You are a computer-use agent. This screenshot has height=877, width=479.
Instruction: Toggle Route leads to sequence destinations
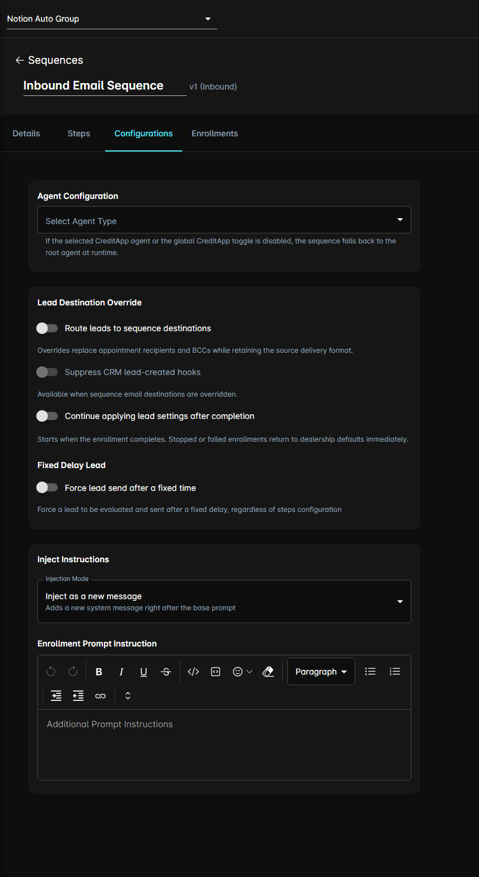click(x=47, y=328)
